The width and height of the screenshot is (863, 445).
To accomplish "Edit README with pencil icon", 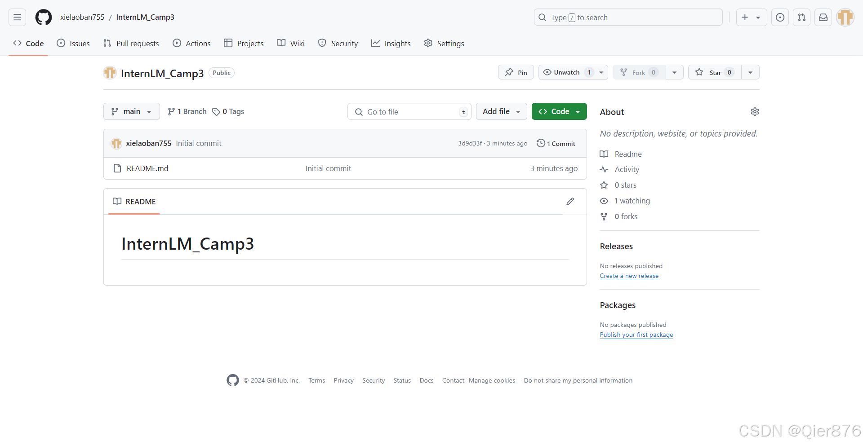I will pos(570,202).
